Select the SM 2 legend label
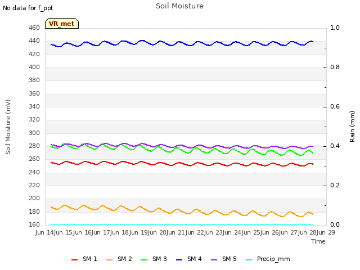360x270 pixels. click(125, 259)
